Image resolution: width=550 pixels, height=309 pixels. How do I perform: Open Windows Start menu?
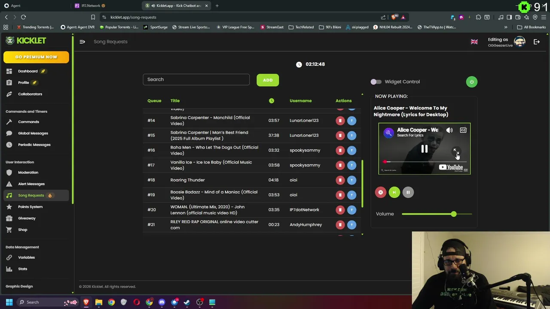tap(9, 302)
